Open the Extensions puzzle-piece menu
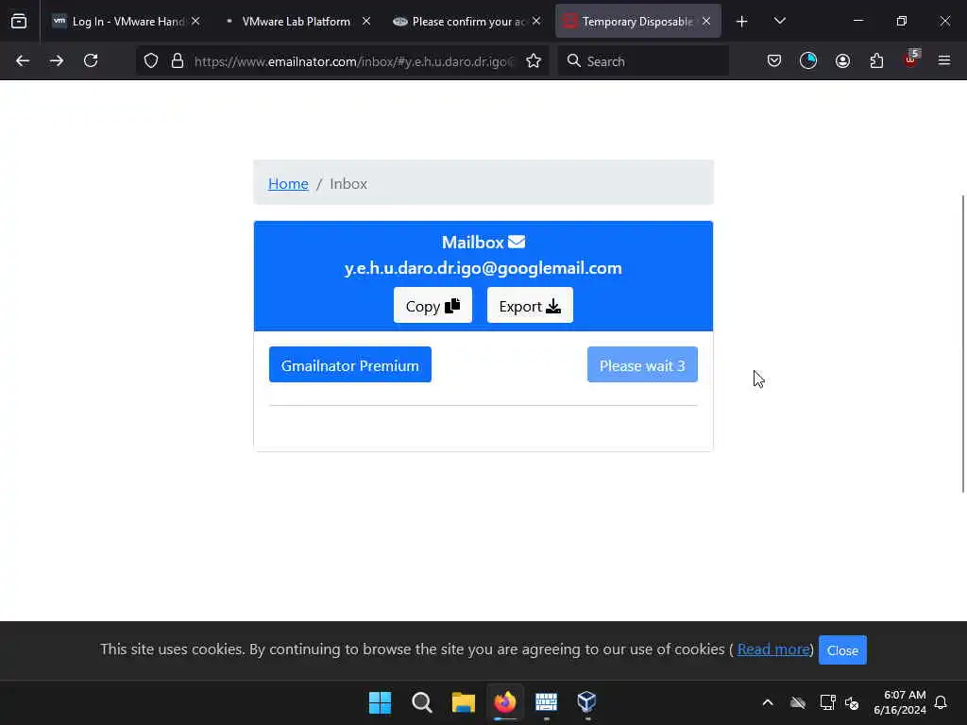This screenshot has width=967, height=725. coord(876,61)
